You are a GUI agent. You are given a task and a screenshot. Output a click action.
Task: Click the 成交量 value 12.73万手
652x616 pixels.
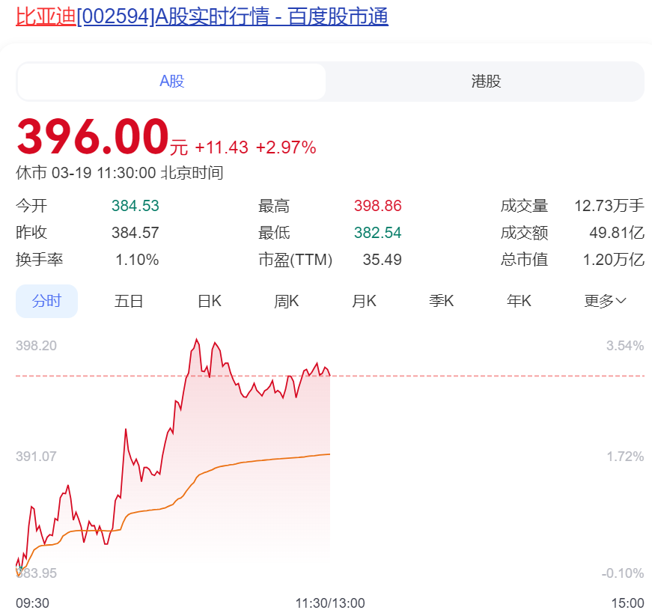point(609,206)
